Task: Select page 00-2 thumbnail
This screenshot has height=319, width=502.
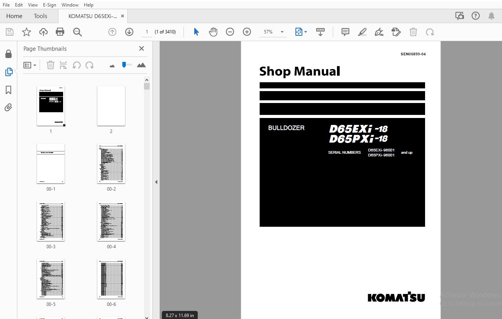Action: 111,164
